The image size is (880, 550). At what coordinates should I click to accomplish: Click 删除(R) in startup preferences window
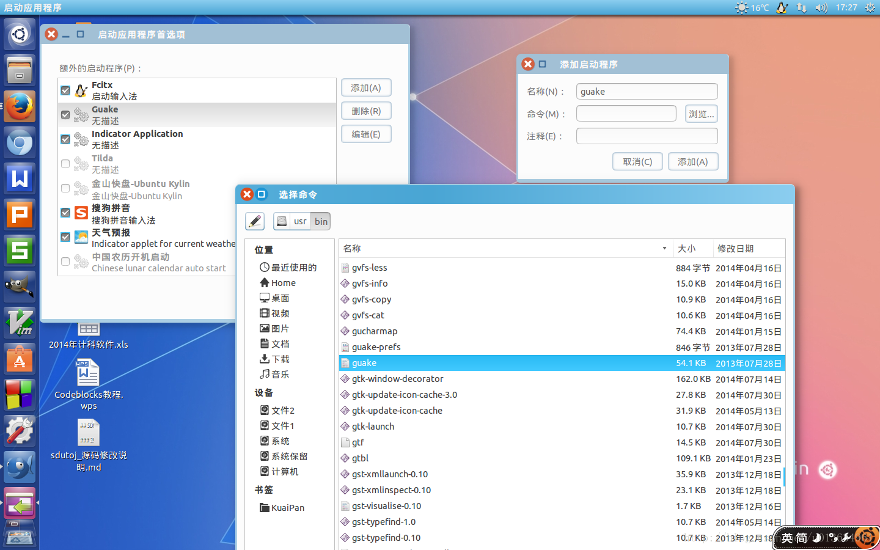366,111
